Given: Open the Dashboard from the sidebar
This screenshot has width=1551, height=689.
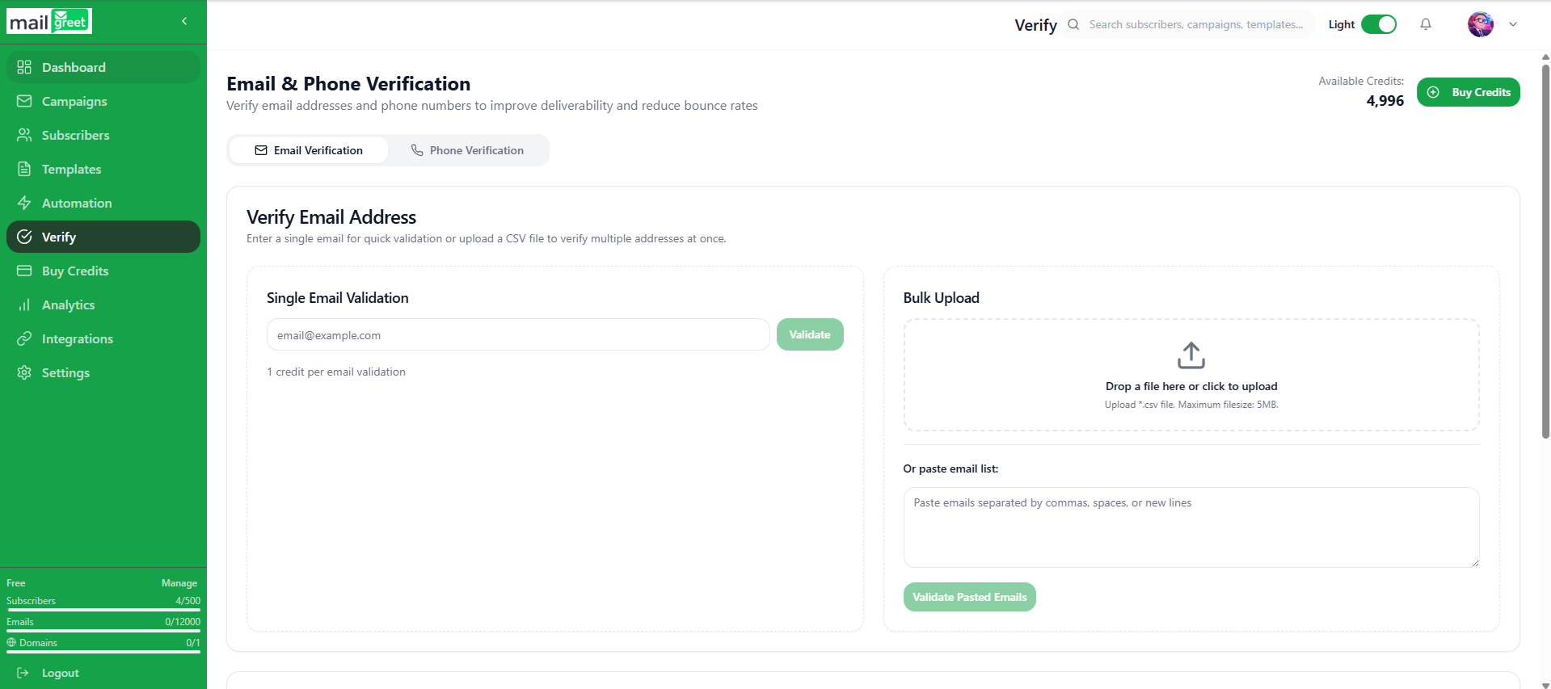Looking at the screenshot, I should click(24, 67).
